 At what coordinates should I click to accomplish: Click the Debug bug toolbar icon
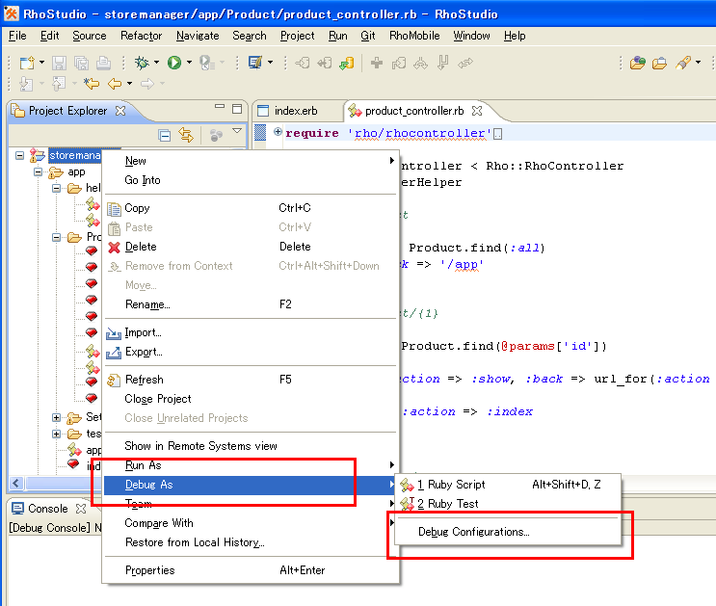[x=142, y=63]
